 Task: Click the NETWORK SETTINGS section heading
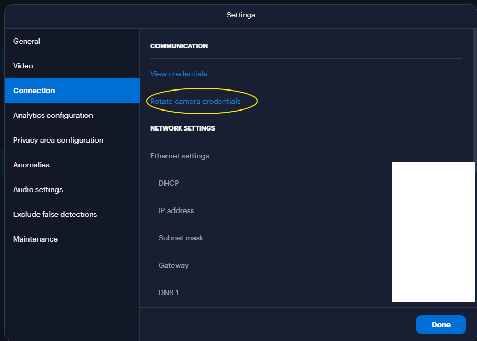coord(183,128)
